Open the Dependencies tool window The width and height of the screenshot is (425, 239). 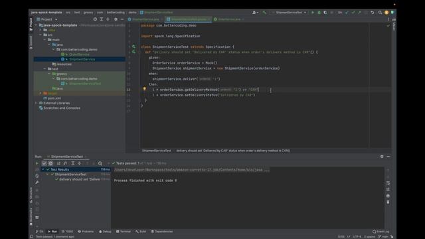(x=162, y=232)
